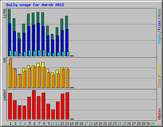Select the red KBytes bar for day 13
The image size is (163, 127).
(67, 106)
